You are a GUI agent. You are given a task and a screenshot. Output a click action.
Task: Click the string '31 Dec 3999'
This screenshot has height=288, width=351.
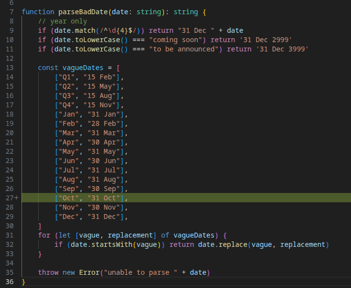282,49
